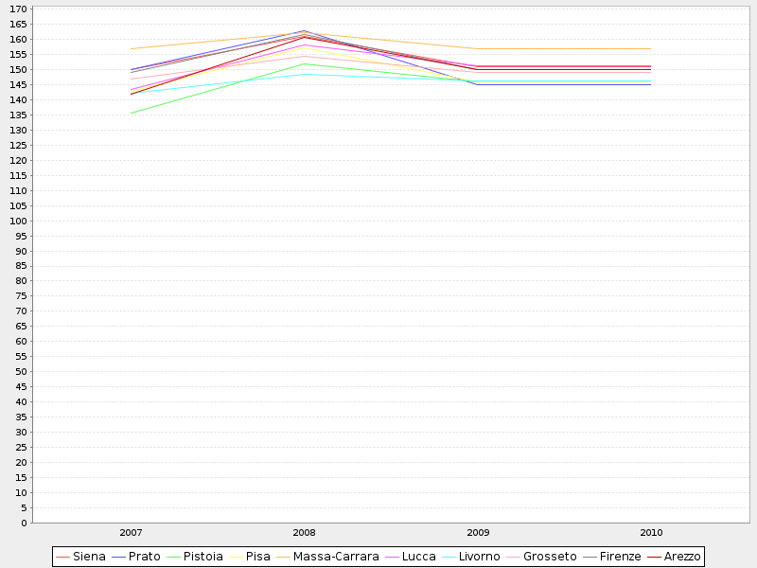Click the blue Prato line's 2010 endpoint
Image resolution: width=757 pixels, height=568 pixels.
pos(651,85)
